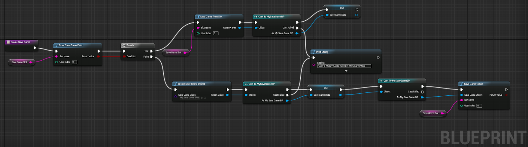The height and width of the screenshot is (147, 528).
Task: Click Create Save Game Object exec input pin
Action: (176, 89)
